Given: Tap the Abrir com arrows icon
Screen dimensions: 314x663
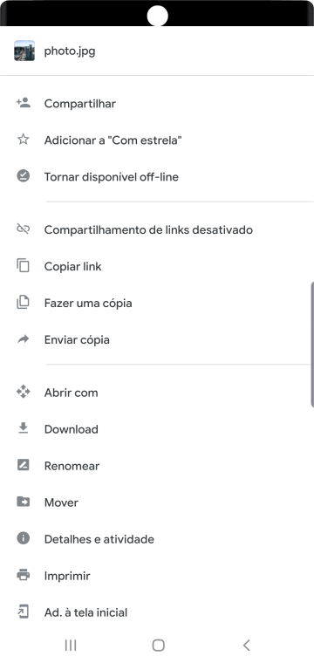Looking at the screenshot, I should pos(24,392).
